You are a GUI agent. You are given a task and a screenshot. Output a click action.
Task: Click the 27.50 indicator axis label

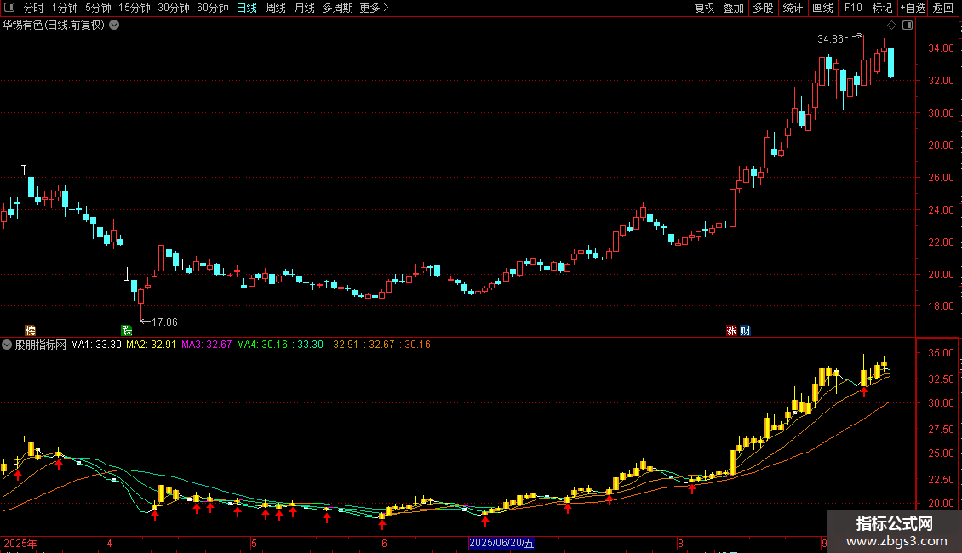coord(941,429)
